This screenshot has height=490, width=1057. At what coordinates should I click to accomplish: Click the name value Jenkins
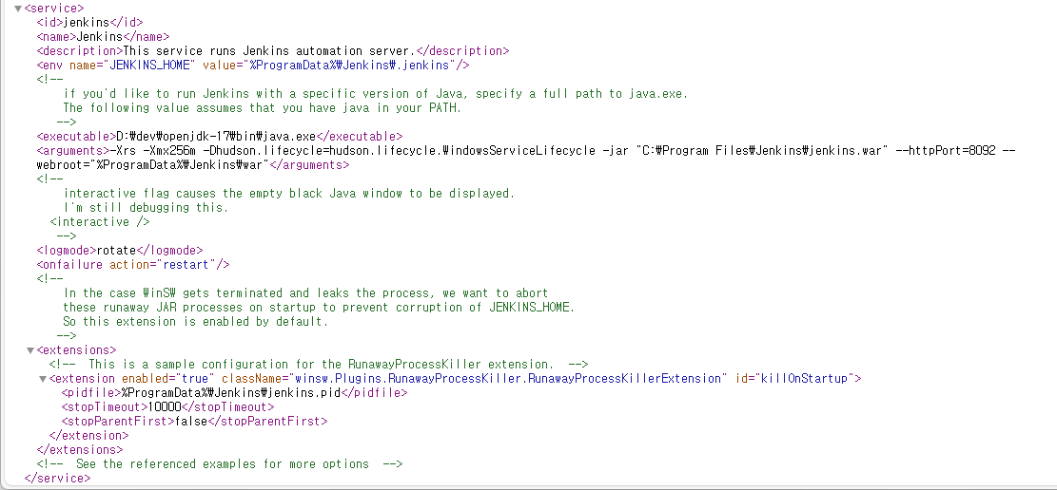click(100, 37)
